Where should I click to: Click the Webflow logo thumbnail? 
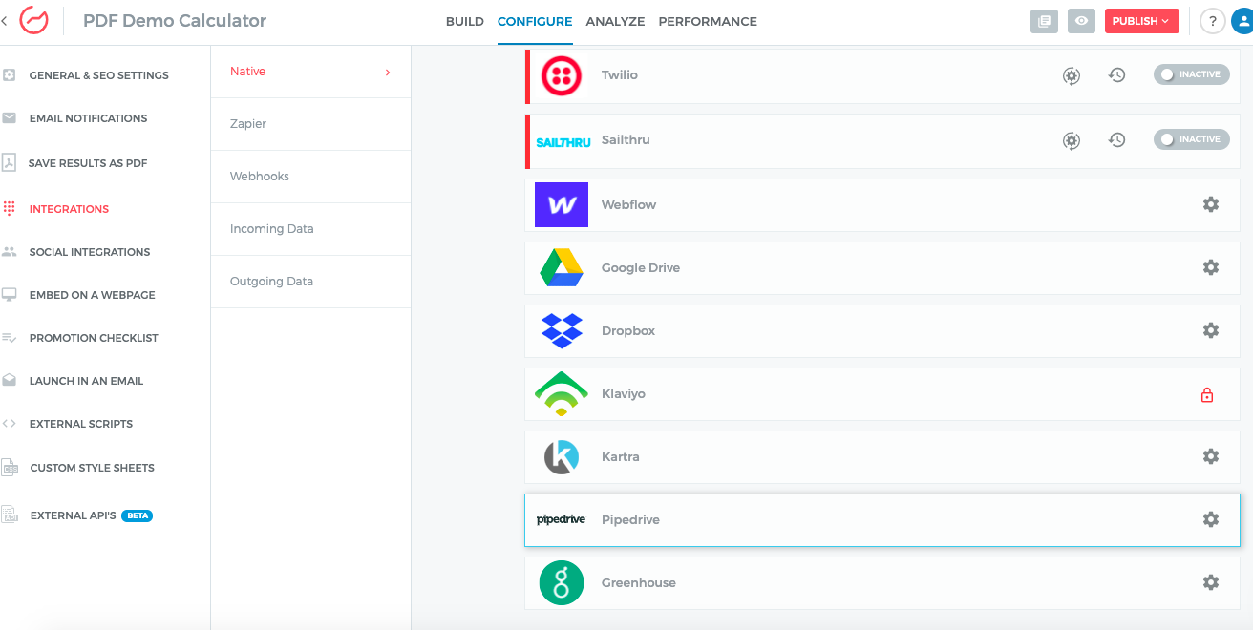(562, 204)
